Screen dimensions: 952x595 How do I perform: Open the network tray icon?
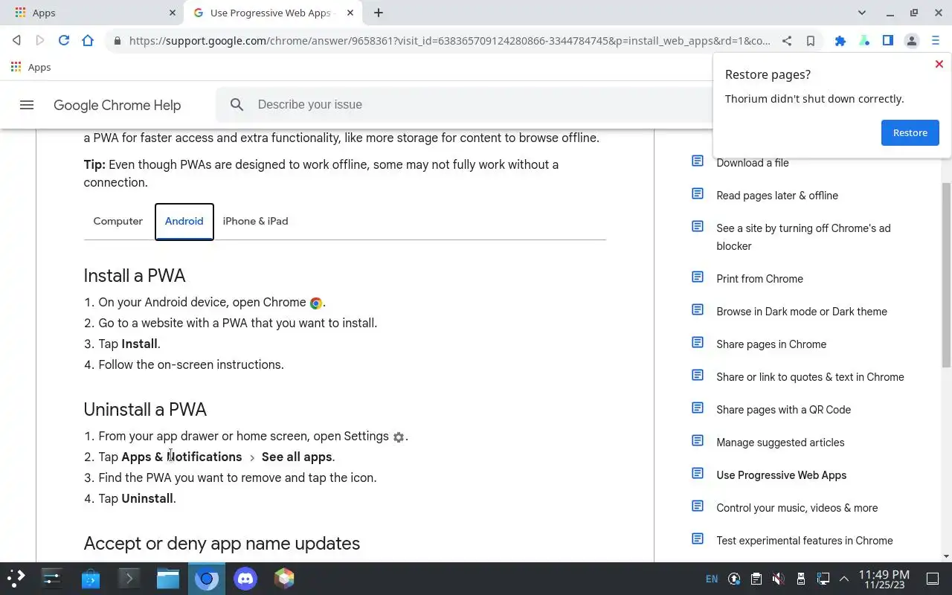[823, 579]
